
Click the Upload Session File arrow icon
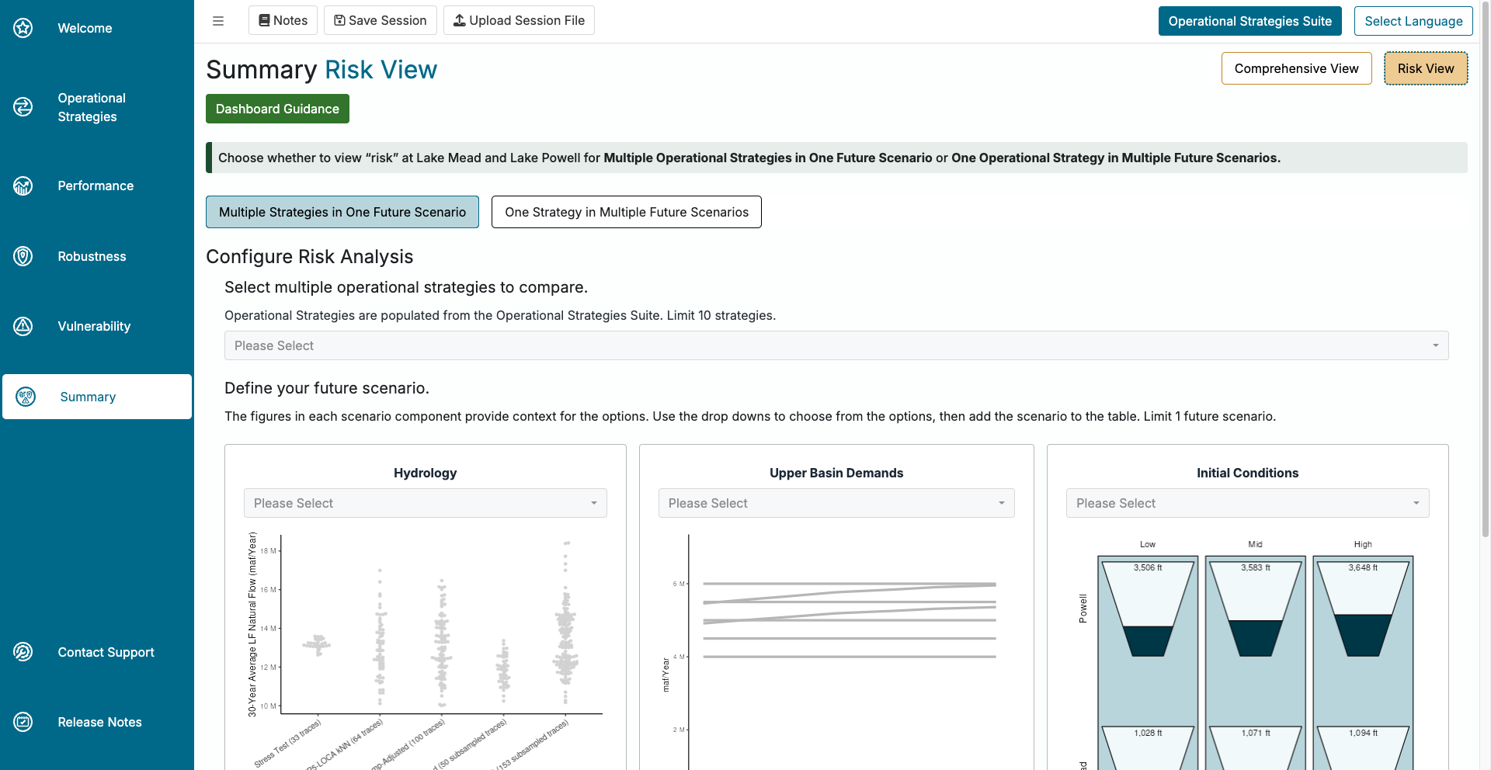(x=460, y=20)
